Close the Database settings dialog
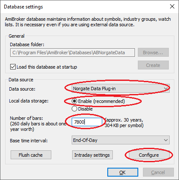Image resolution: width=179 pixels, height=180 pixels. click(x=172, y=6)
